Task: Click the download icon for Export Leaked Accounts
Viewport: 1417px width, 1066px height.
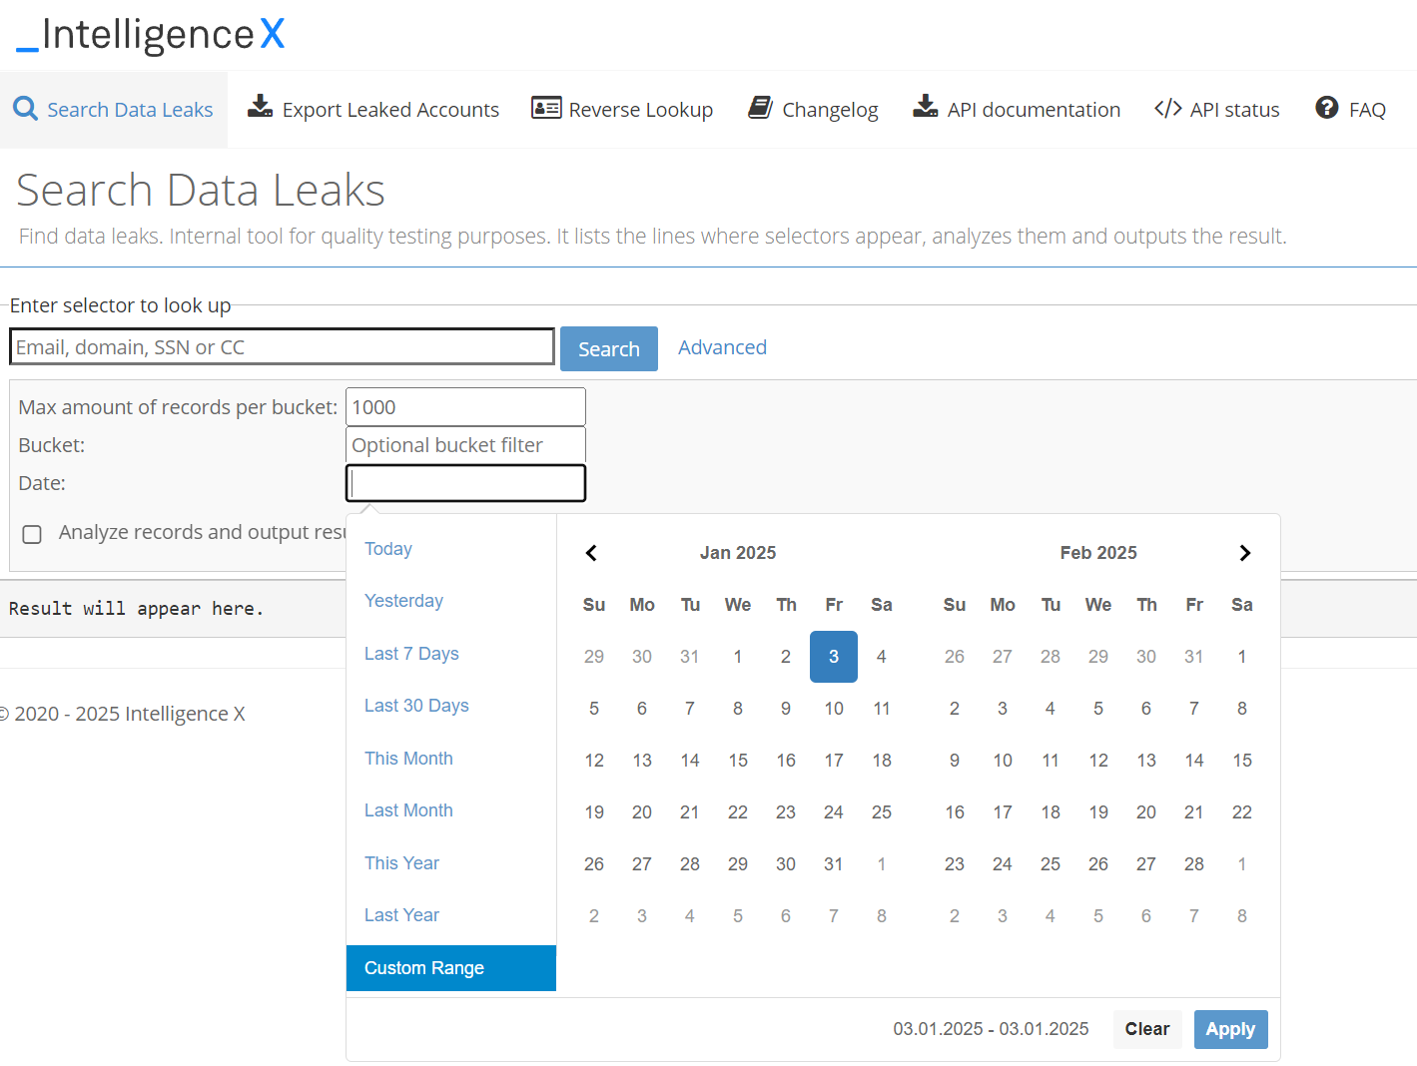Action: [x=260, y=107]
